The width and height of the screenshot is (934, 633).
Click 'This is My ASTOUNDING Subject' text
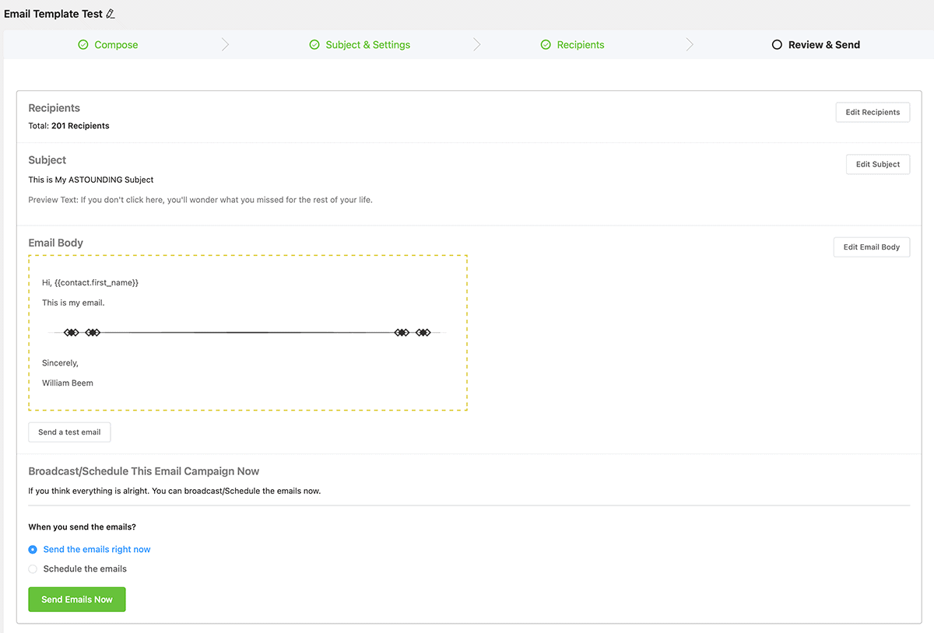[x=91, y=180]
